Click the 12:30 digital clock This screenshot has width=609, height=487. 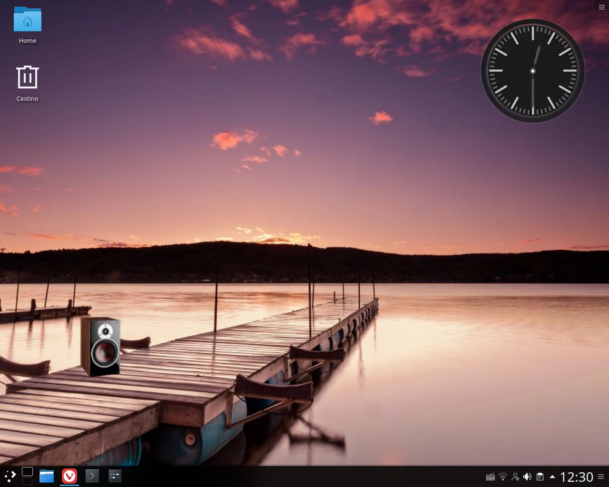click(x=577, y=477)
